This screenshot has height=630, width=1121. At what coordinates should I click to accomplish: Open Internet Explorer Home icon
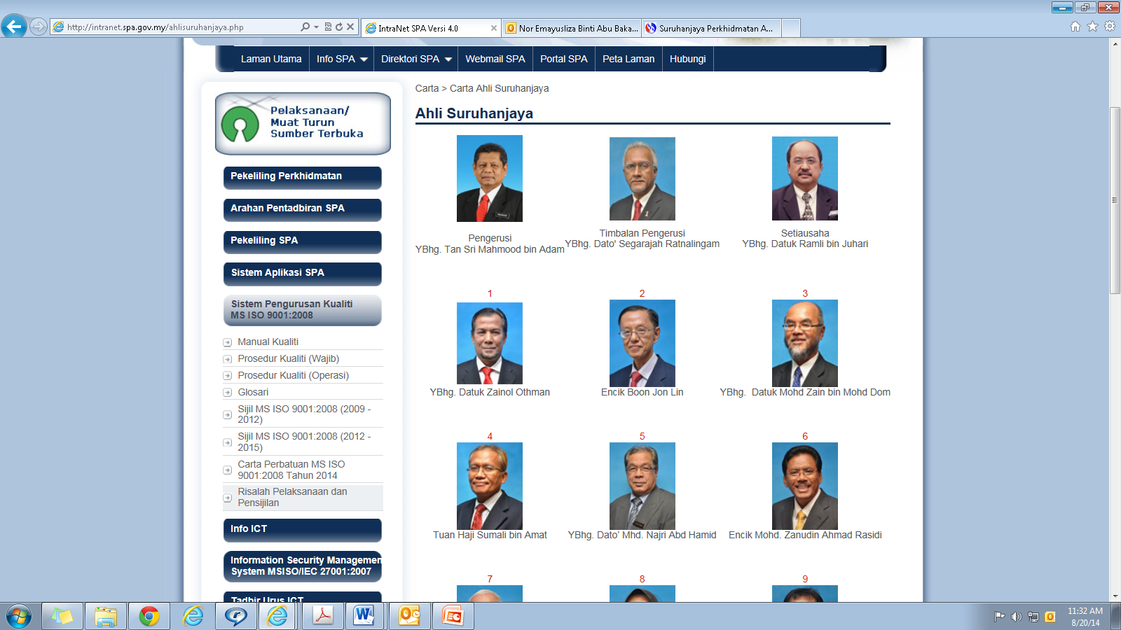point(1075,27)
